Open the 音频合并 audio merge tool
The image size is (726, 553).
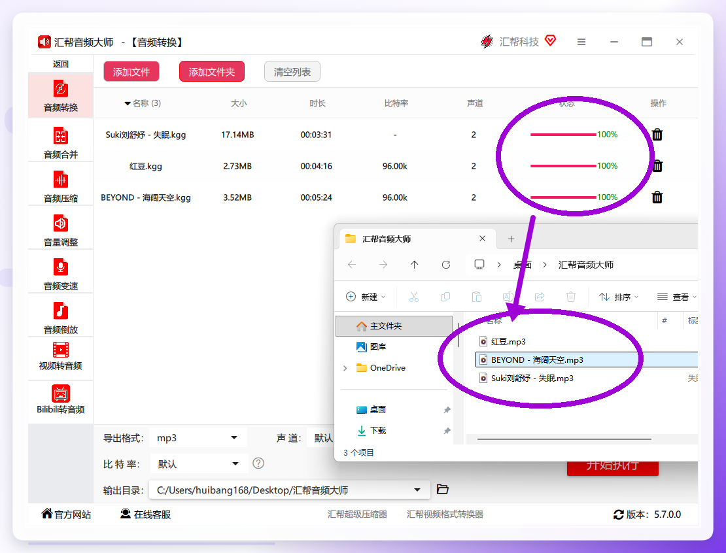[x=61, y=142]
